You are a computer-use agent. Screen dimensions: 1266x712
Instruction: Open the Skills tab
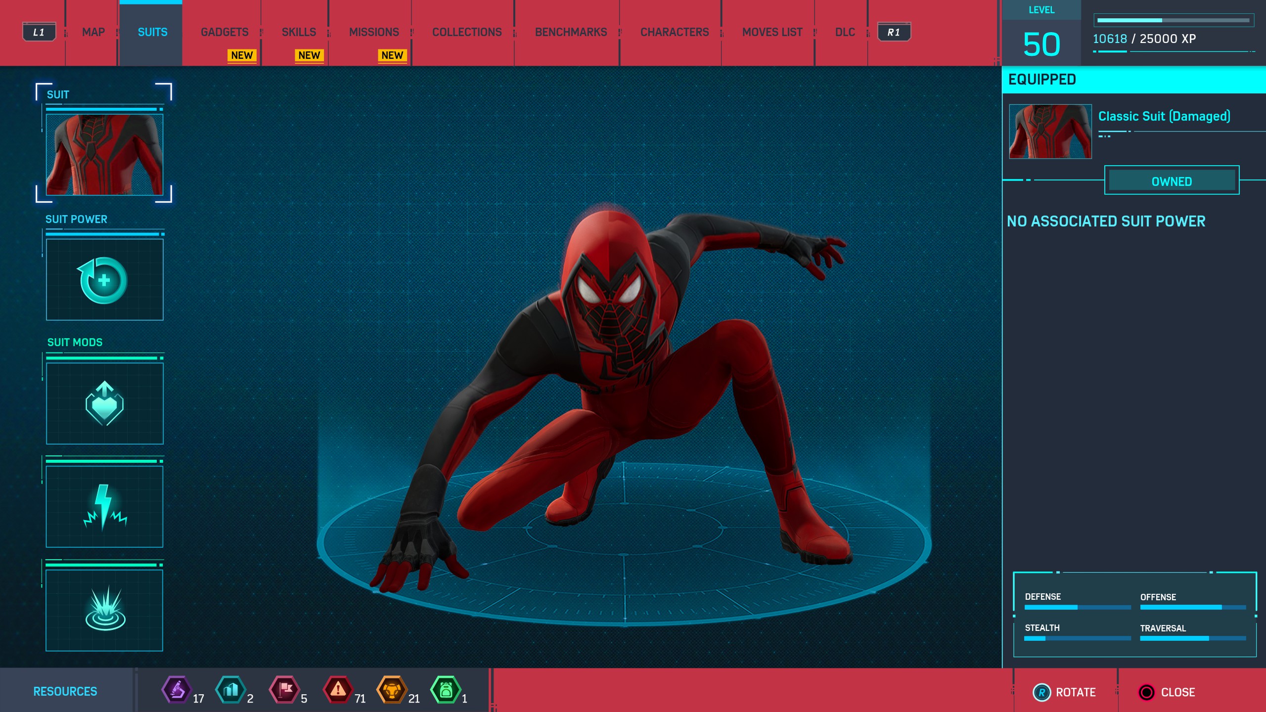pos(299,32)
